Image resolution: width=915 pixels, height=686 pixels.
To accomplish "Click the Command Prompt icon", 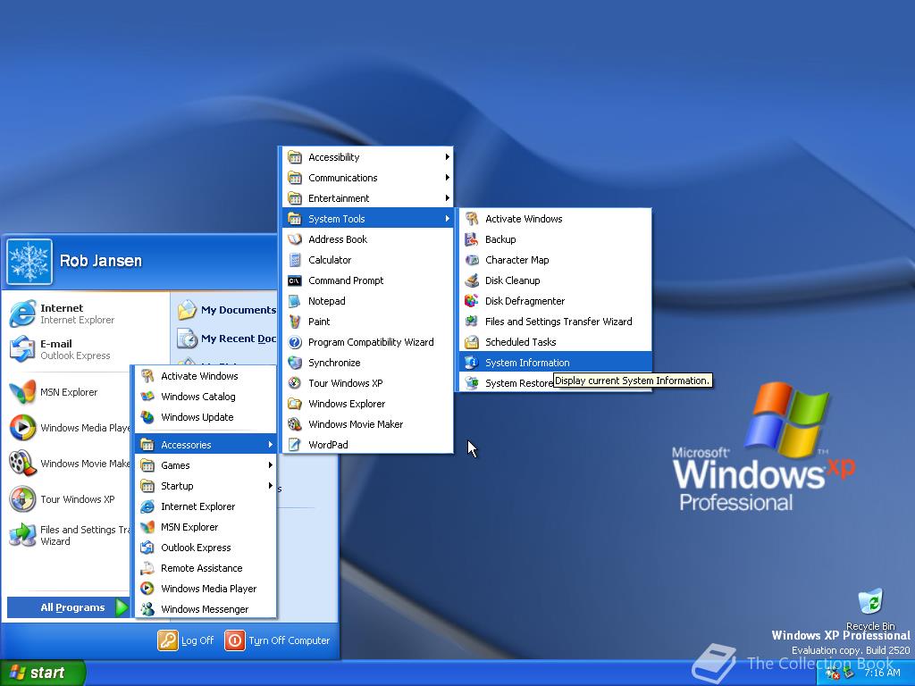I will coord(295,280).
